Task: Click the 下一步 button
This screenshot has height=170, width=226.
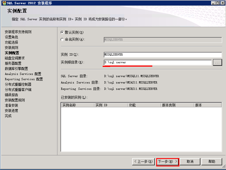Action: point(167,161)
